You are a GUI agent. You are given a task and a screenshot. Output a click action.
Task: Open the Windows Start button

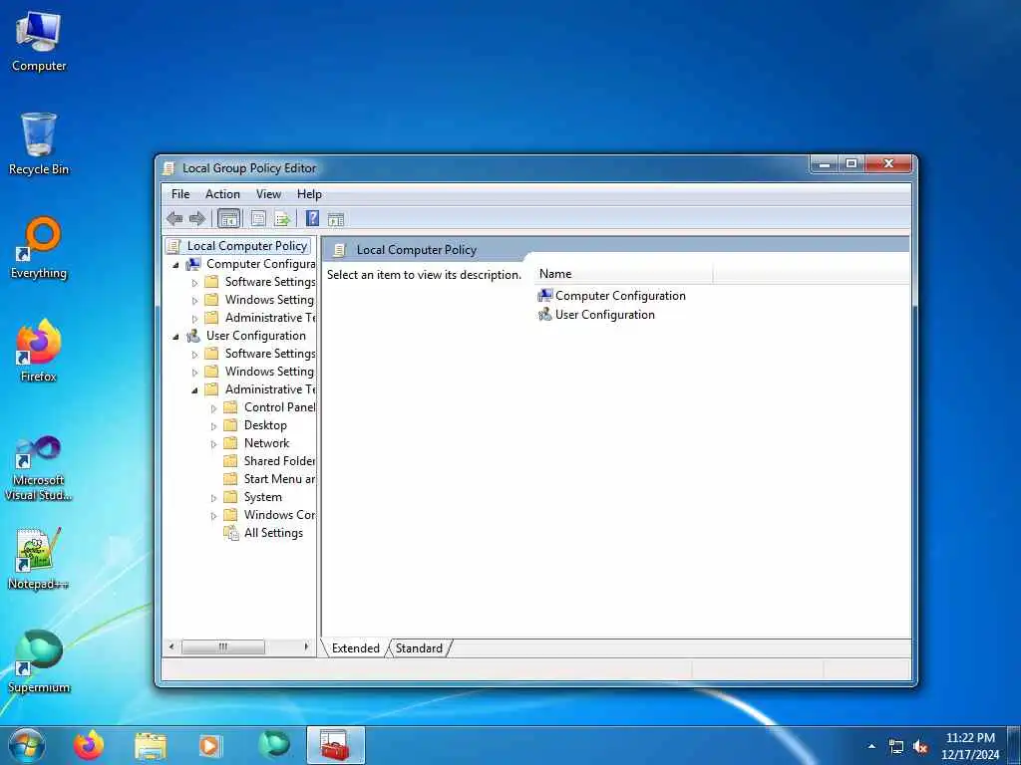(27, 745)
